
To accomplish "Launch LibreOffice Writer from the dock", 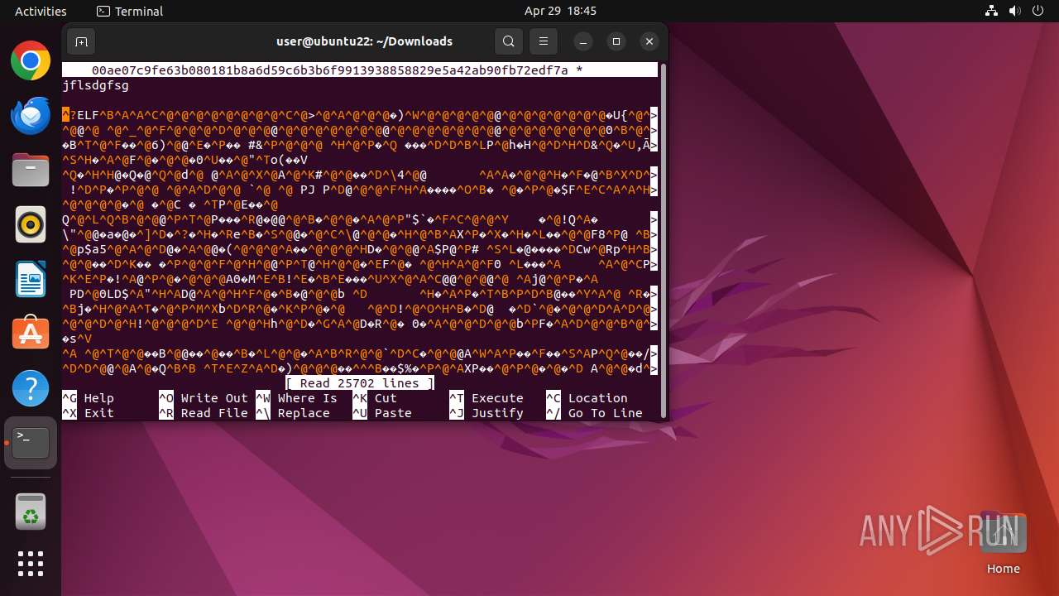I will [31, 279].
